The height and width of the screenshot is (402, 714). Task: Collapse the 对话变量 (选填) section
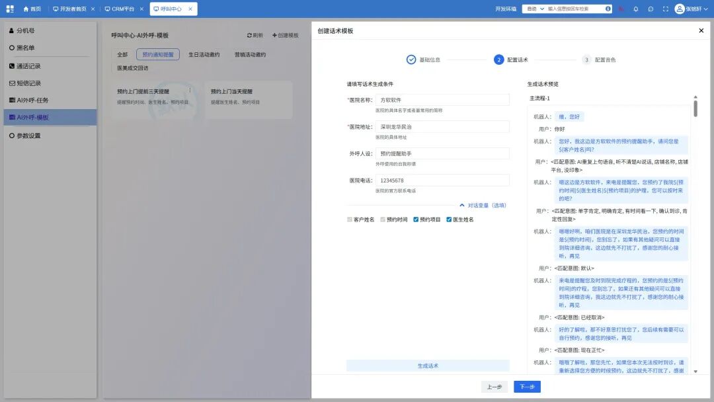(483, 205)
